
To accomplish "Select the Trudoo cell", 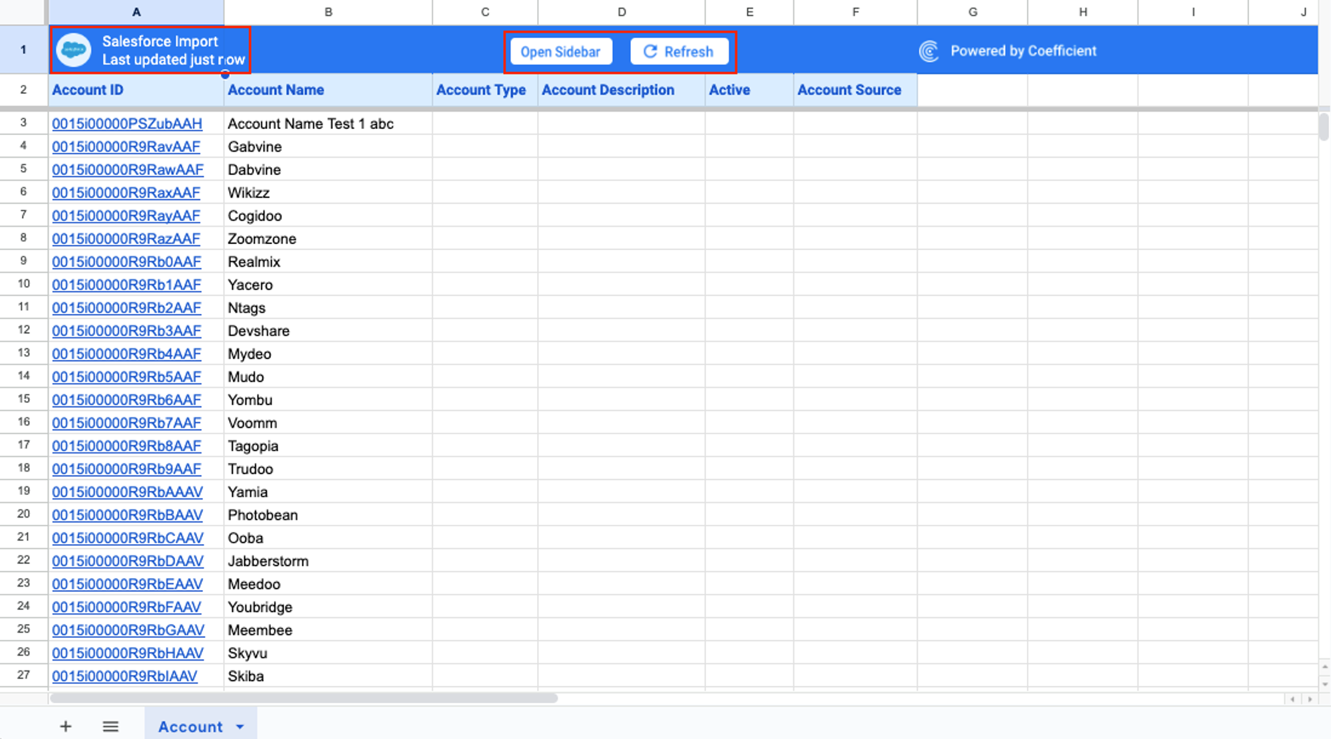I will [x=328, y=469].
